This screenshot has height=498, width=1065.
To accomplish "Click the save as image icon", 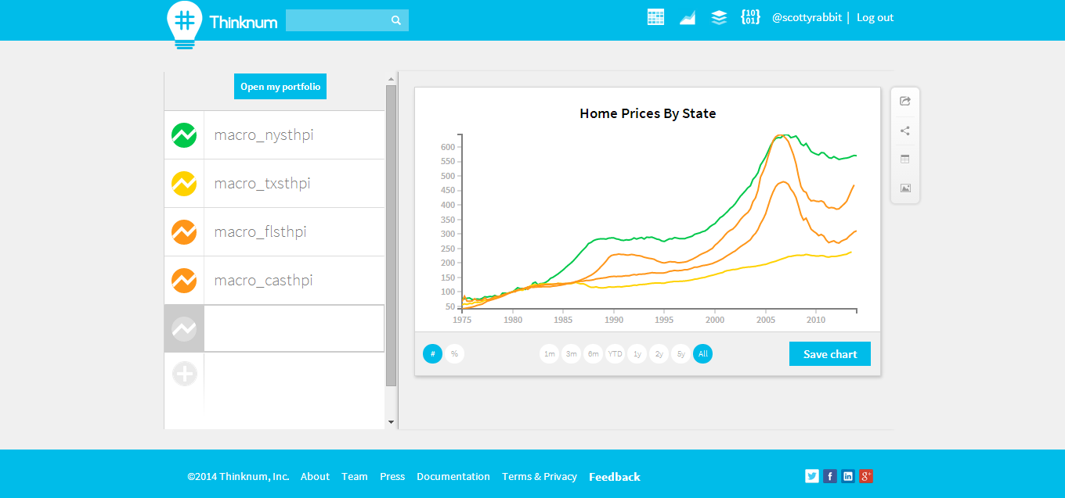I will pyautogui.click(x=905, y=188).
